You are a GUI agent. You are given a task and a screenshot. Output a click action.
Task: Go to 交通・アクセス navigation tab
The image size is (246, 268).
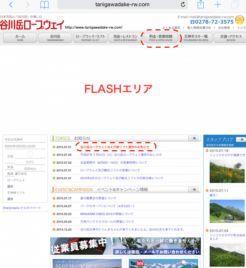pyautogui.click(x=231, y=38)
